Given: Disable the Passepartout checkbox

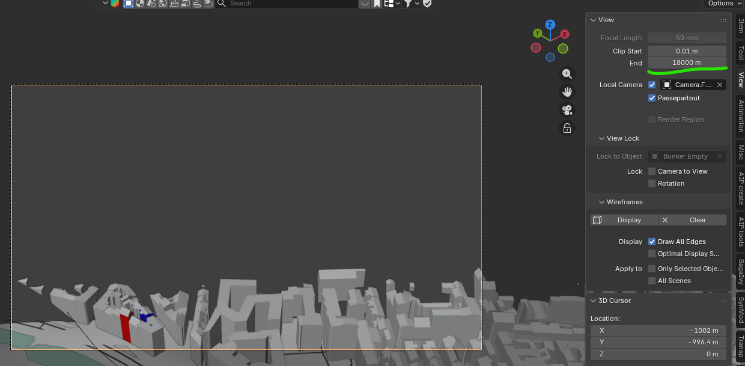Looking at the screenshot, I should pos(652,98).
